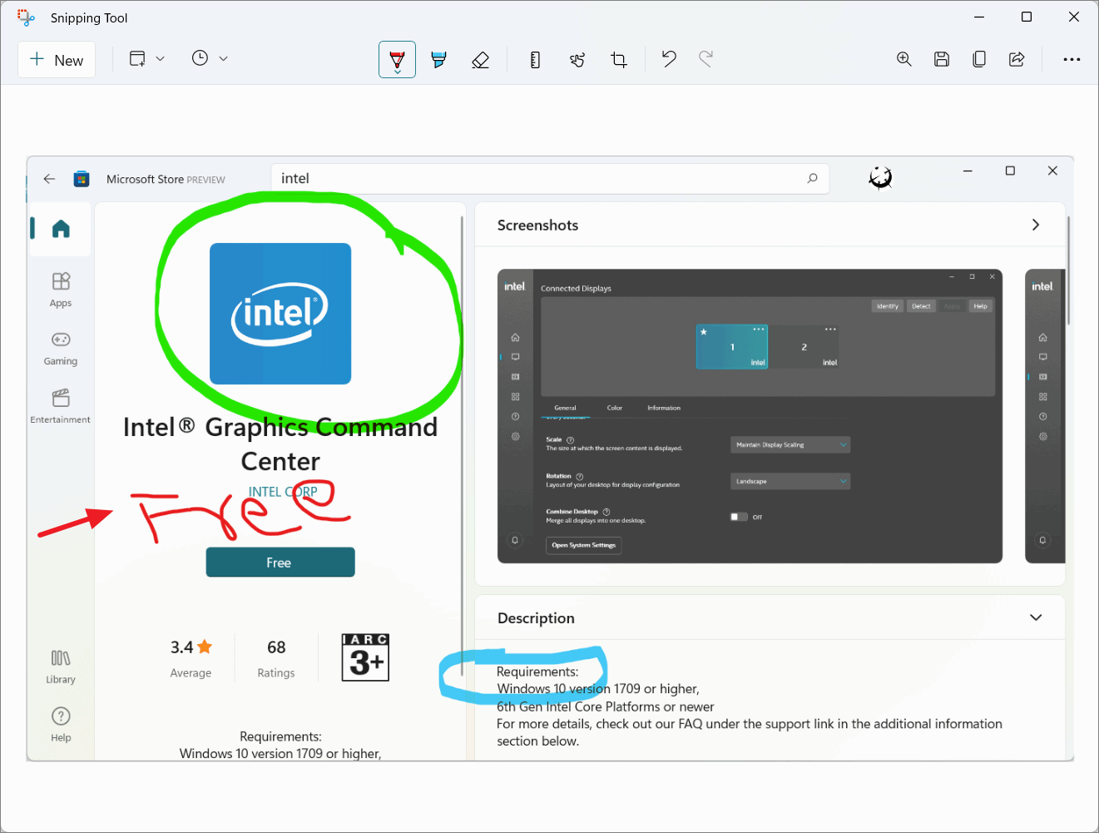Image resolution: width=1099 pixels, height=833 pixels.
Task: Click the Screenshots heading
Action: point(537,226)
